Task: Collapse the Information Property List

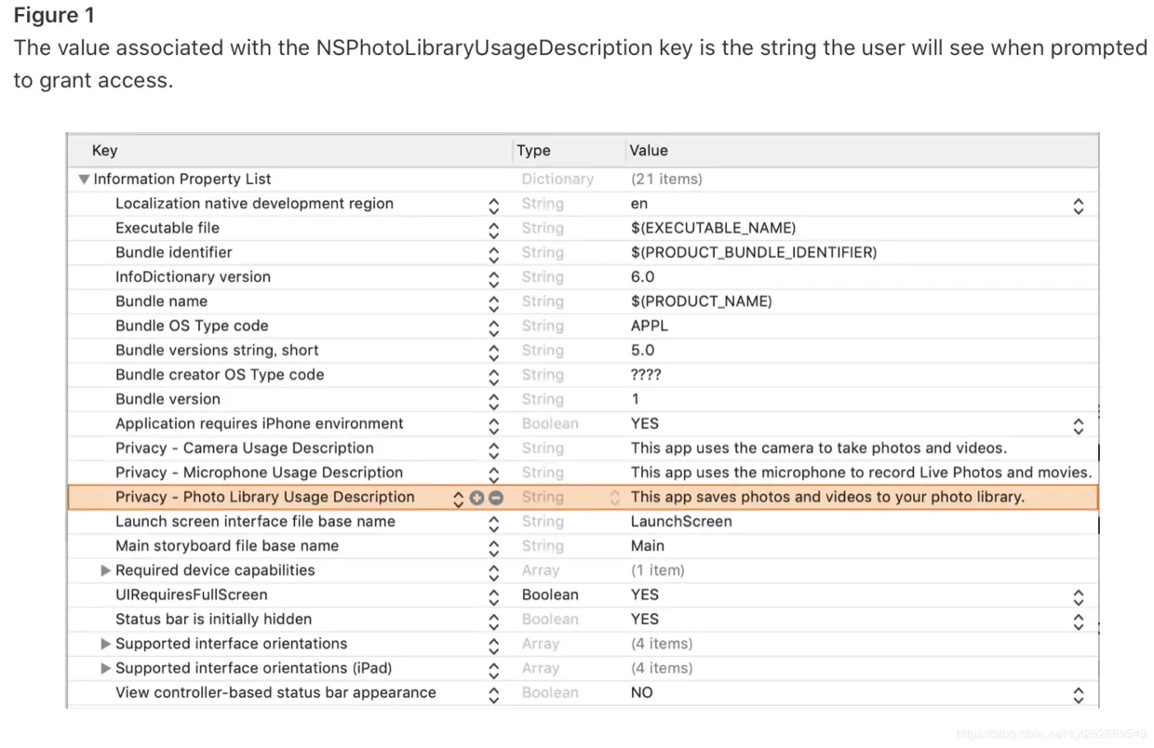Action: pos(85,180)
